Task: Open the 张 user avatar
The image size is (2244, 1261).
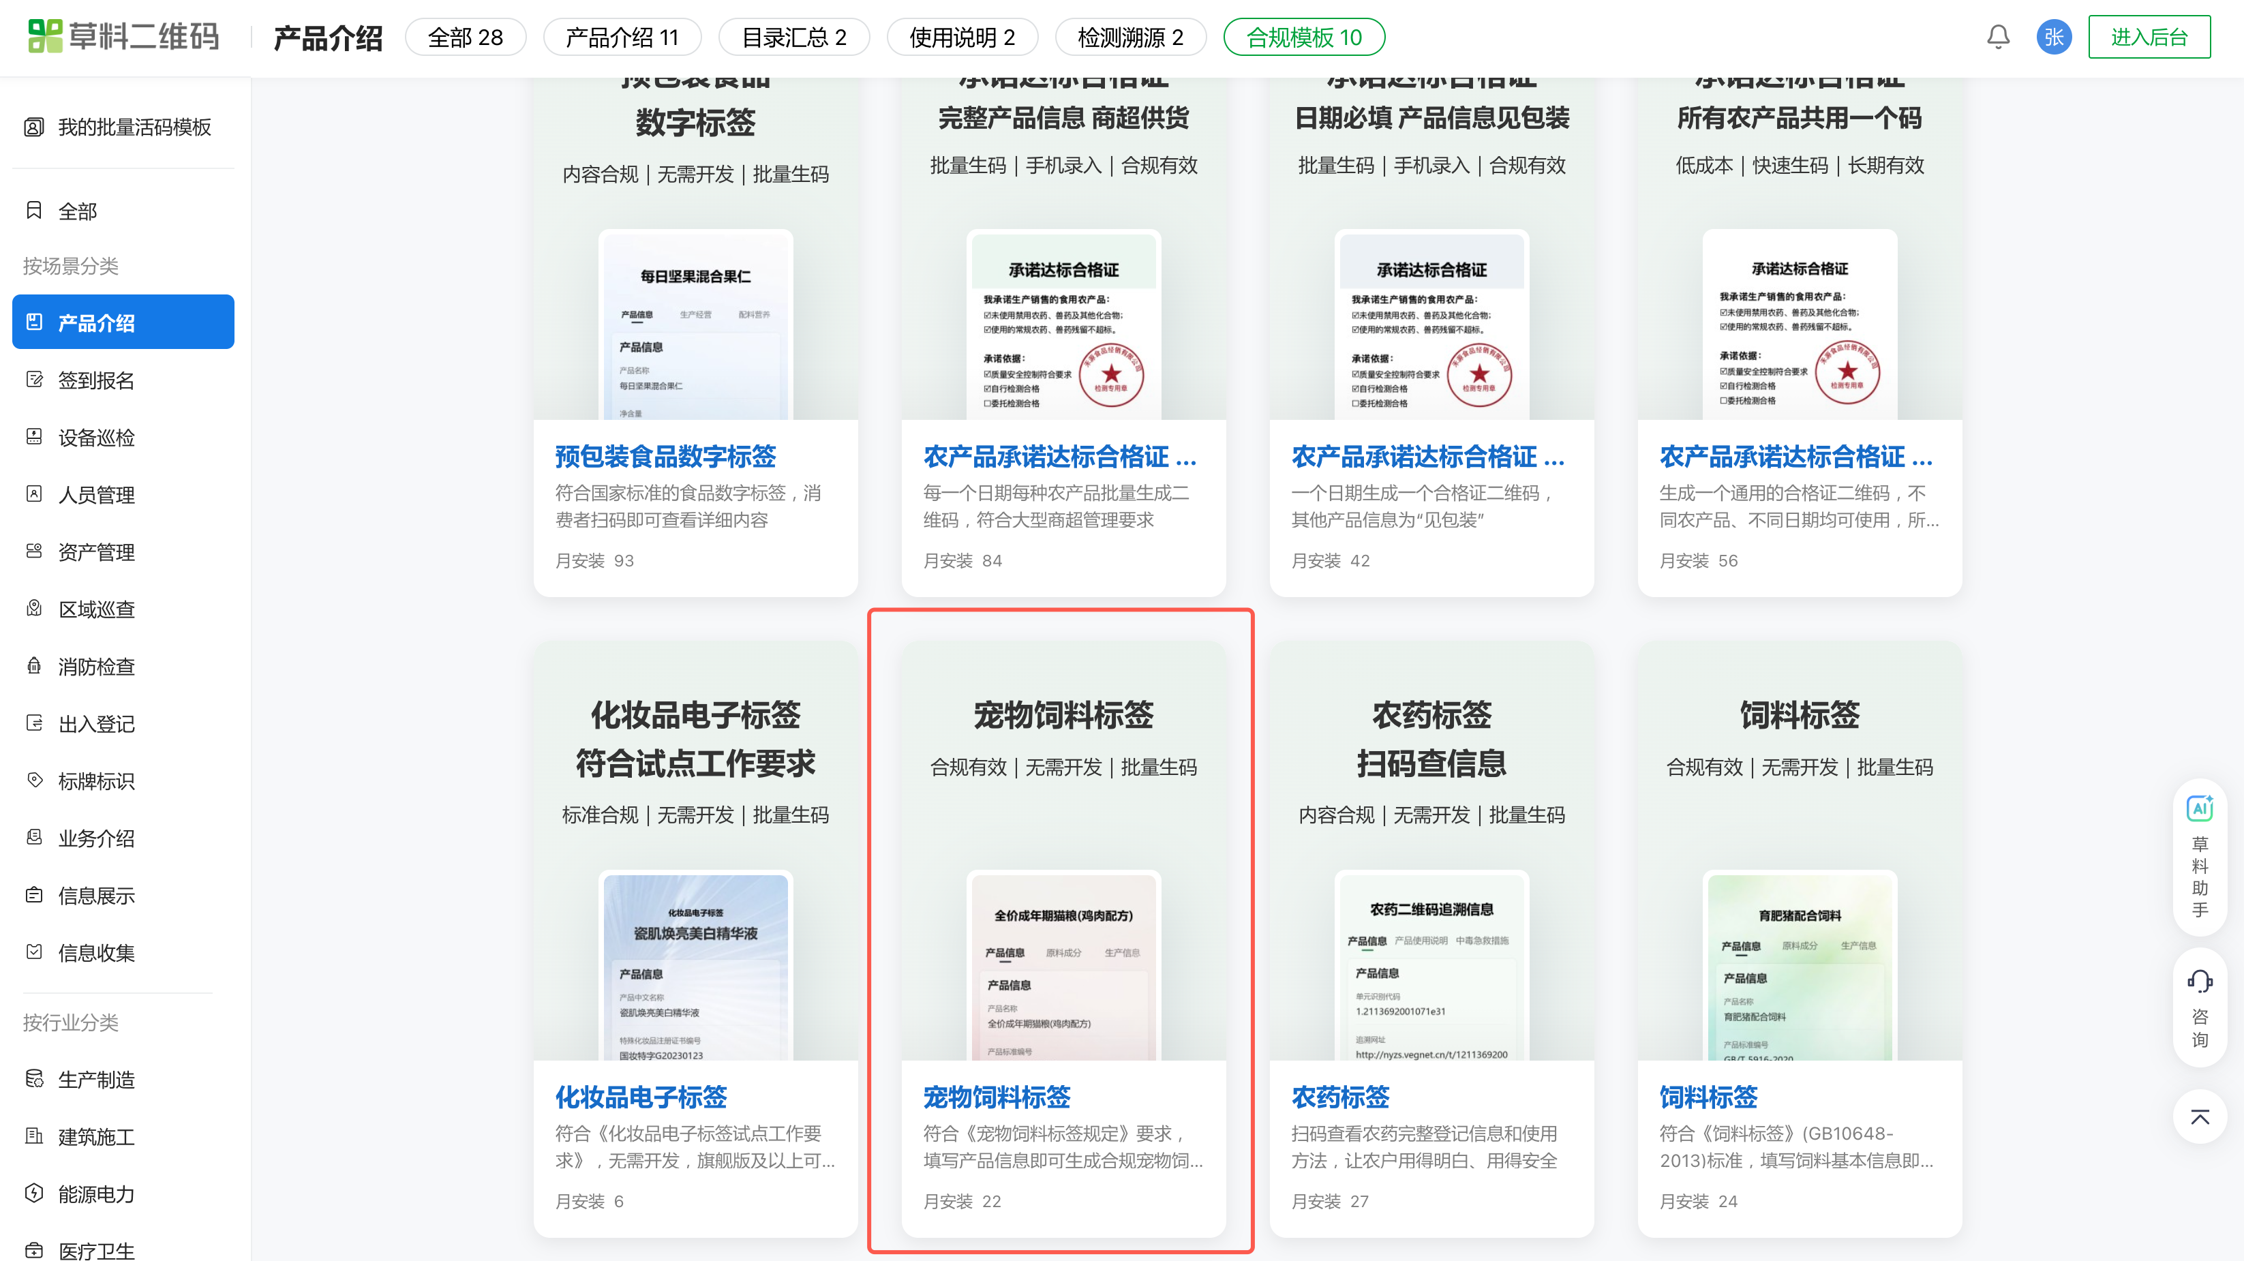Action: click(2054, 37)
